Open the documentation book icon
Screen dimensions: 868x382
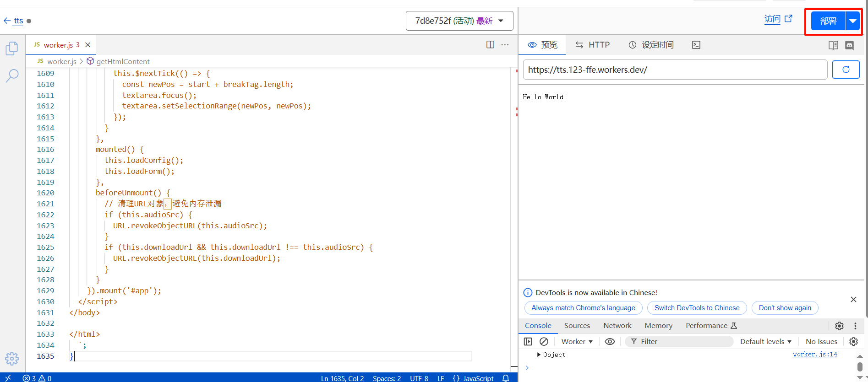(x=833, y=45)
